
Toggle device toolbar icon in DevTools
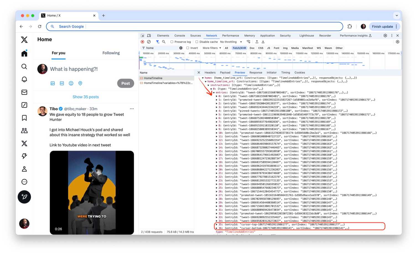tap(149, 36)
